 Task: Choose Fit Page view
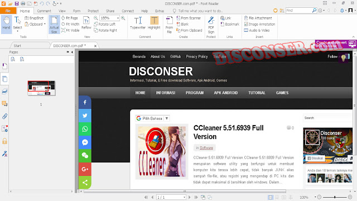[70, 18]
